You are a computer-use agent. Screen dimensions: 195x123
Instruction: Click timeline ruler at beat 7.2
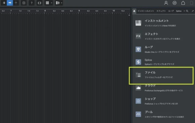20,11
